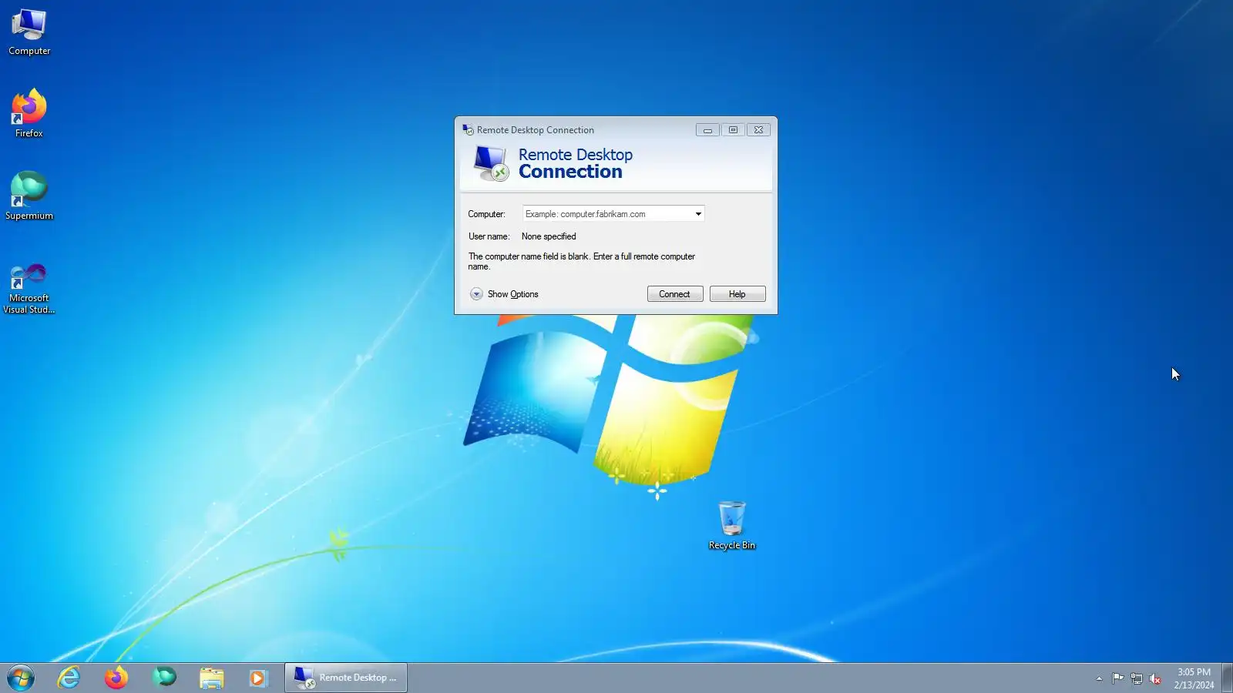Launch Firefox from the taskbar
Image resolution: width=1233 pixels, height=693 pixels.
[116, 678]
